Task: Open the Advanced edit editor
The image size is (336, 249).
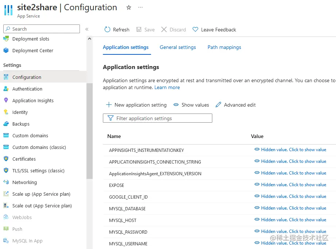Action: tap(235, 105)
